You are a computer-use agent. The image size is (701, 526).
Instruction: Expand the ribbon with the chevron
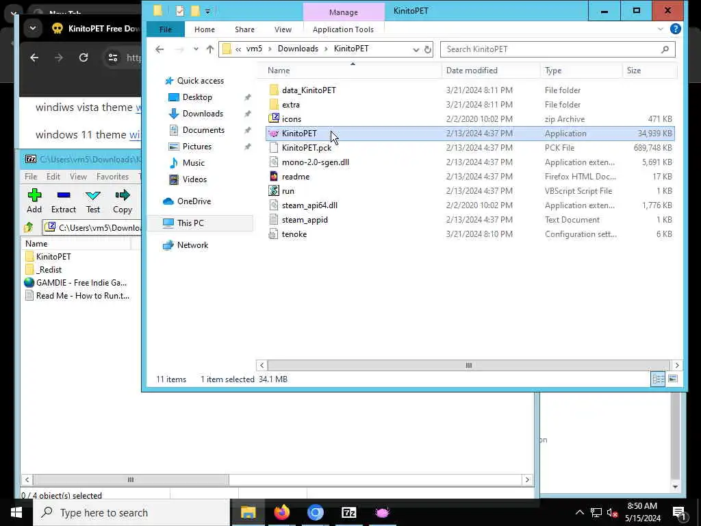pos(661,29)
